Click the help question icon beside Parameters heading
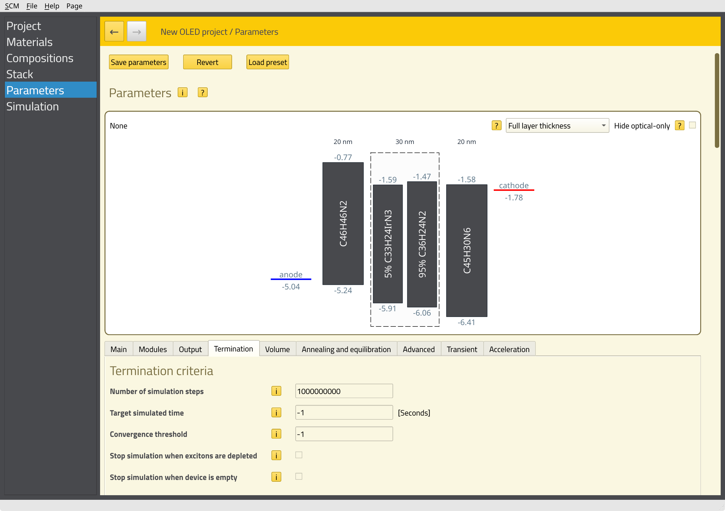 point(202,93)
